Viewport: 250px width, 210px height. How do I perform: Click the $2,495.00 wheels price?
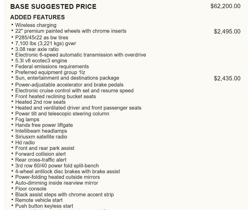pos(227,31)
